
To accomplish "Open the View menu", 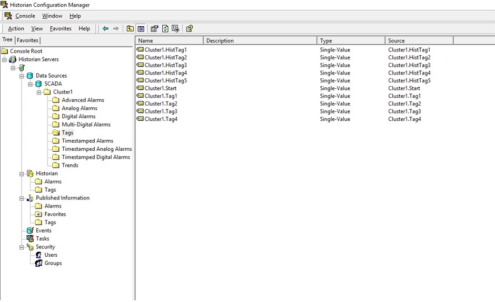I will [37, 29].
